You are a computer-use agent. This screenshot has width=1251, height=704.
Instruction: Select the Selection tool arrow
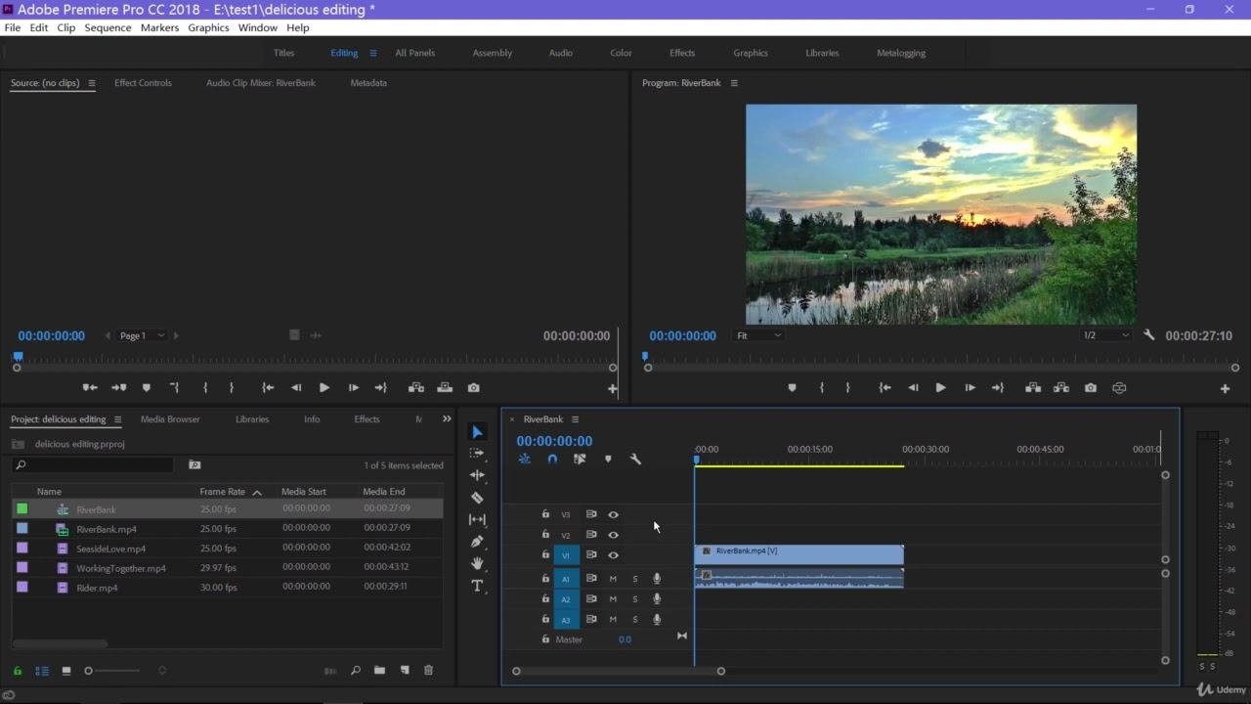477,432
